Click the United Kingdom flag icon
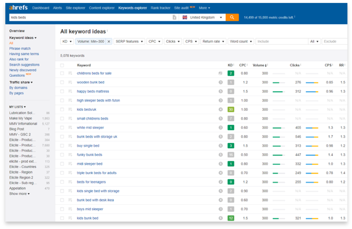The width and height of the screenshot is (352, 229). (x=185, y=17)
